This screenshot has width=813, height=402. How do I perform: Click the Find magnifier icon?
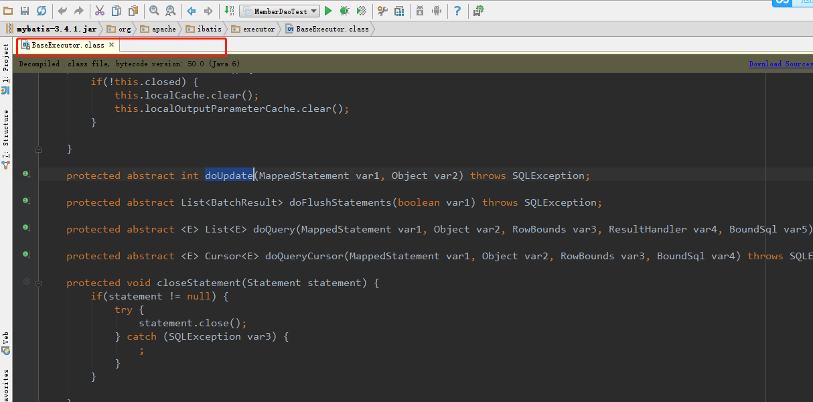[x=154, y=11]
